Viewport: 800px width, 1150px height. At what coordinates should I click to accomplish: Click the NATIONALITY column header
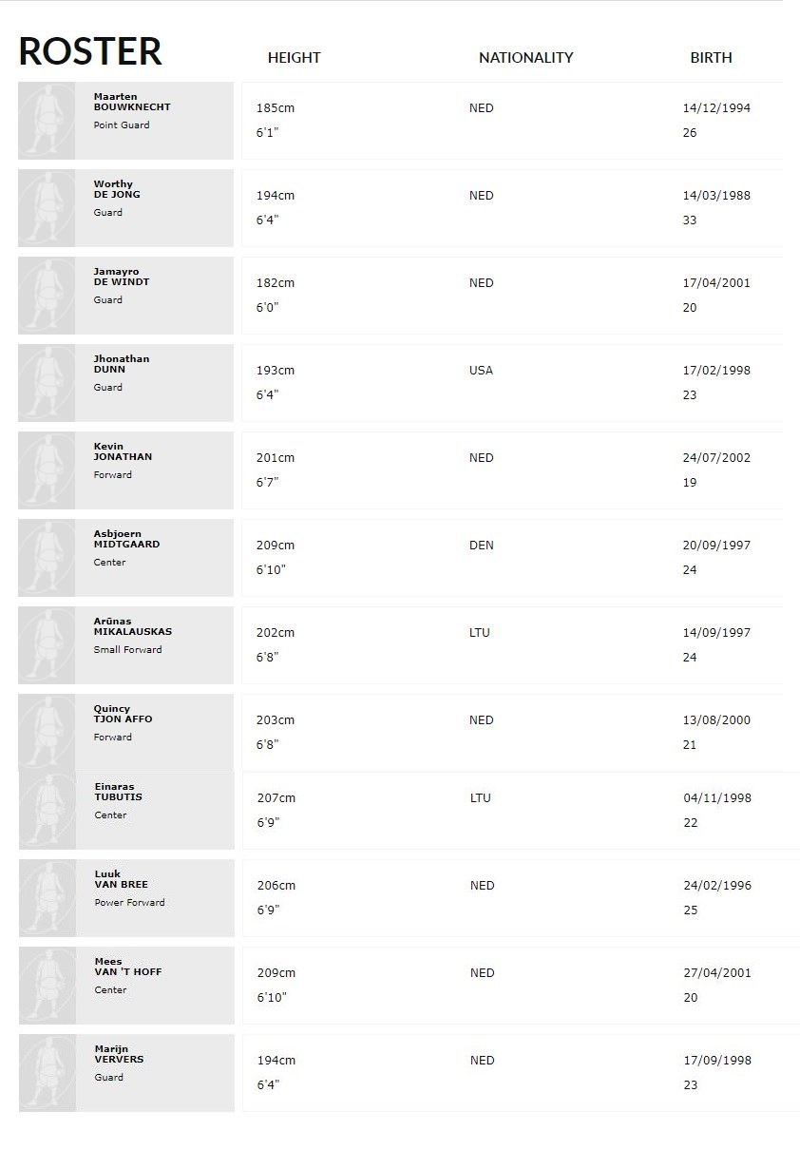(x=525, y=58)
